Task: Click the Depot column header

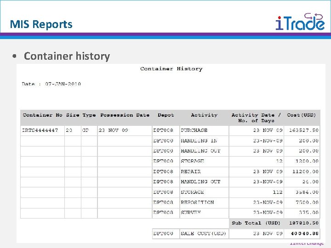Action: coord(165,115)
